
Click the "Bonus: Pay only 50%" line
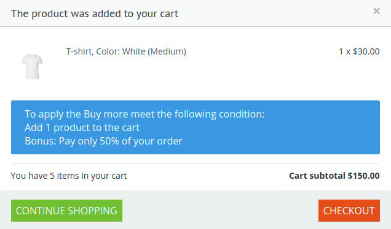[x=103, y=141]
